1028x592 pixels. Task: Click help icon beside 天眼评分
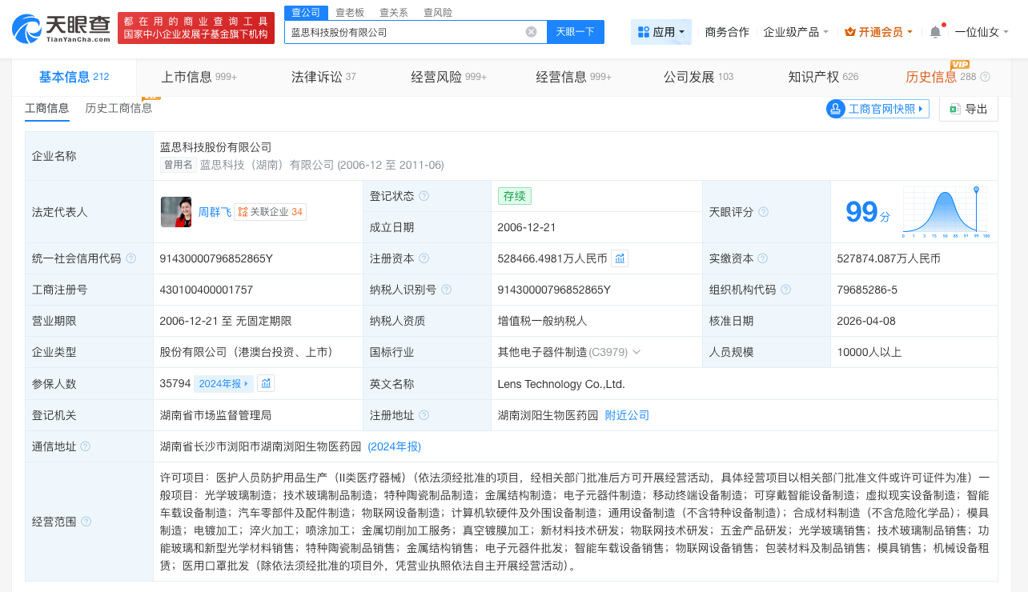pos(763,212)
